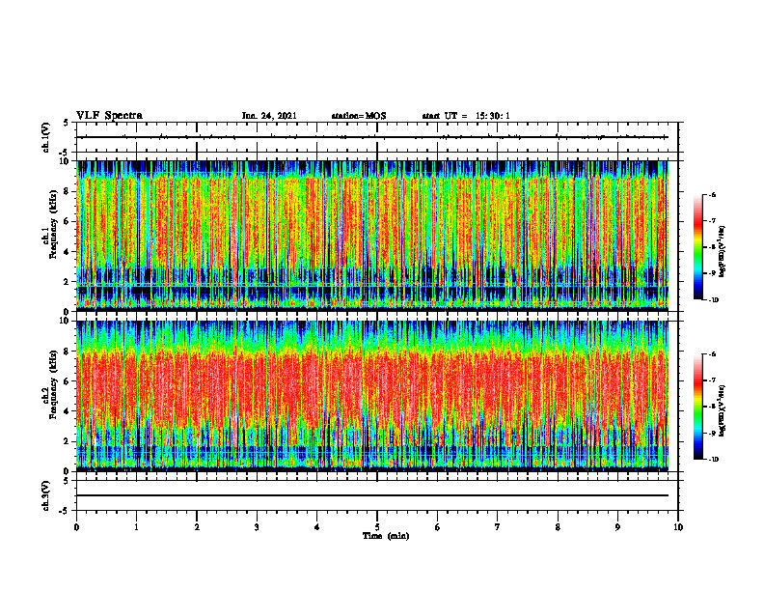Click inside the ch.1 spectrogram panel
Image resolution: width=764 pixels, height=591 pixels.
point(377,236)
